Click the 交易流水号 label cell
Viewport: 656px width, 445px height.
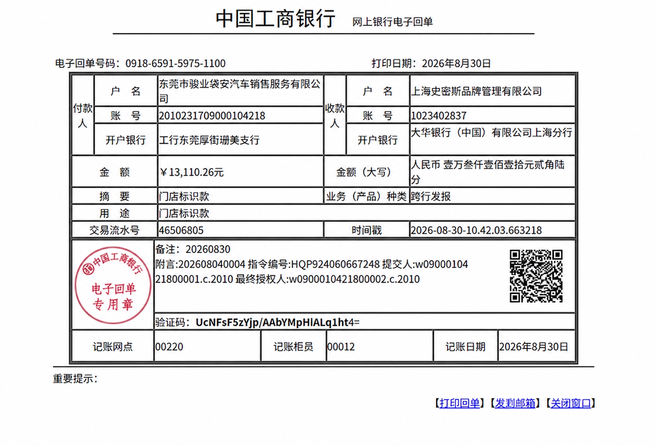pyautogui.click(x=114, y=230)
